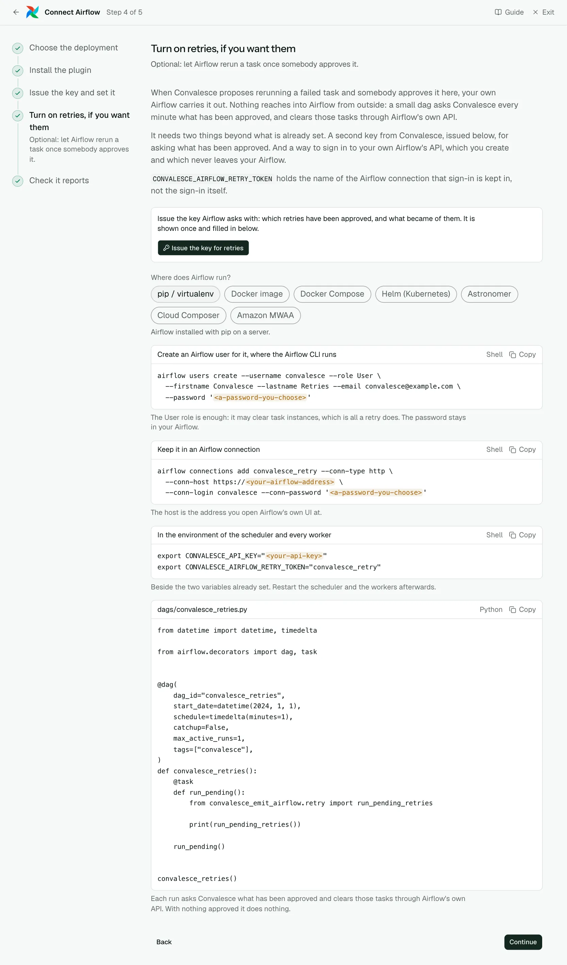The width and height of the screenshot is (567, 965).
Task: Click the Exit X icon
Action: click(x=535, y=12)
